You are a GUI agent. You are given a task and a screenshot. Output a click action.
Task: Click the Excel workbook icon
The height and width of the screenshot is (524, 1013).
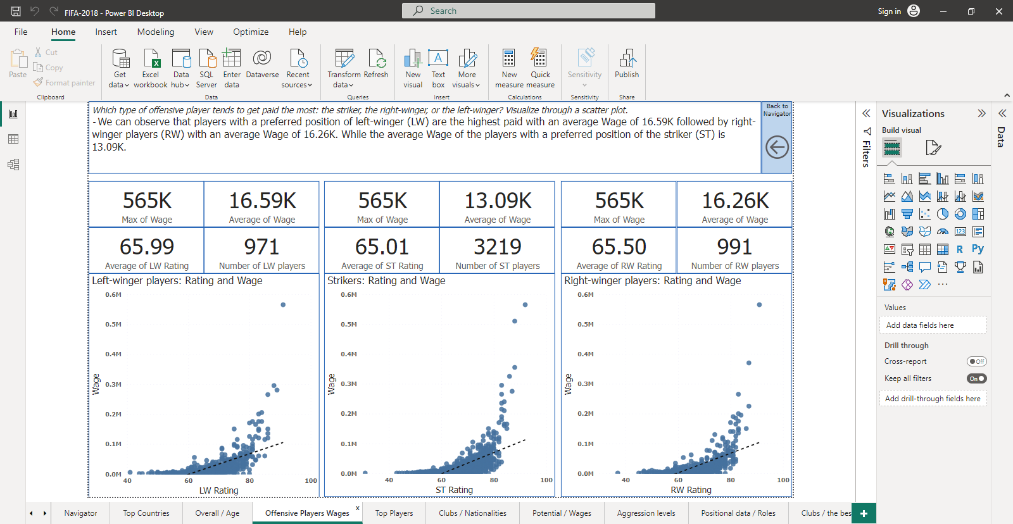pos(151,59)
